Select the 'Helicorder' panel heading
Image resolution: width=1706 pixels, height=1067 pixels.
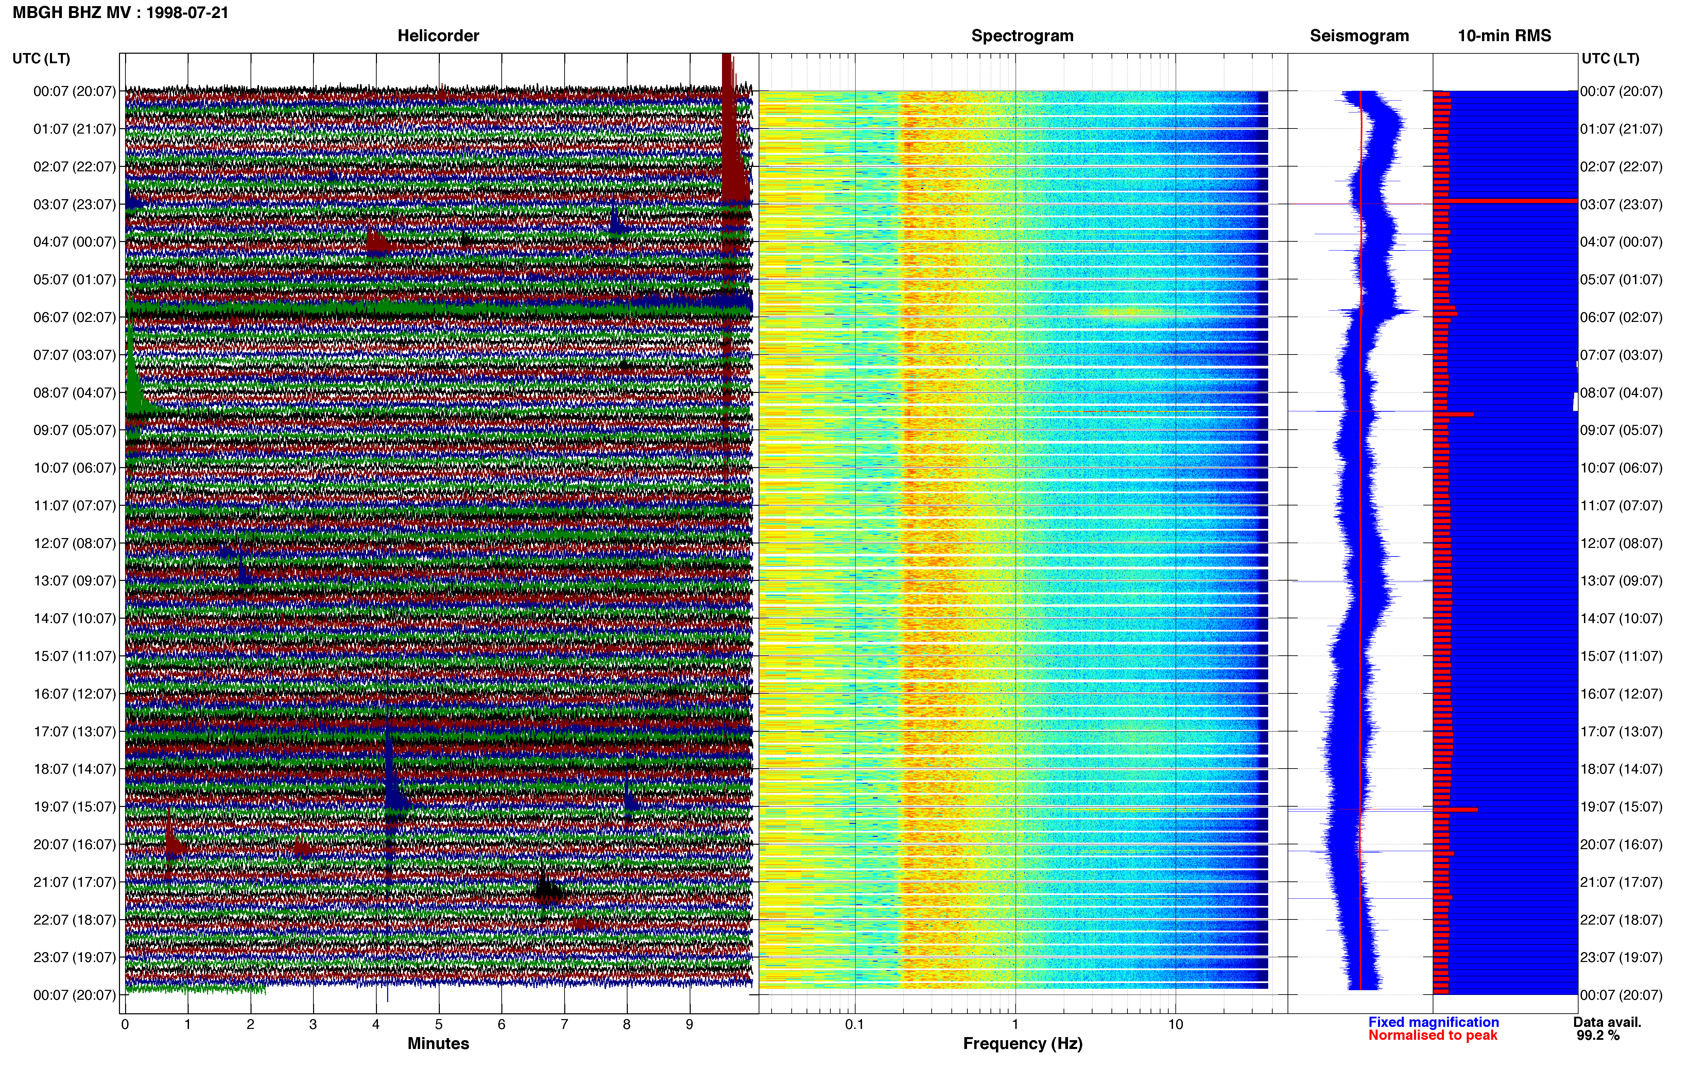[438, 36]
